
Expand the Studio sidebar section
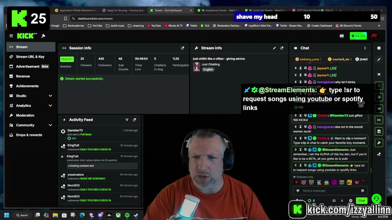(x=51, y=96)
